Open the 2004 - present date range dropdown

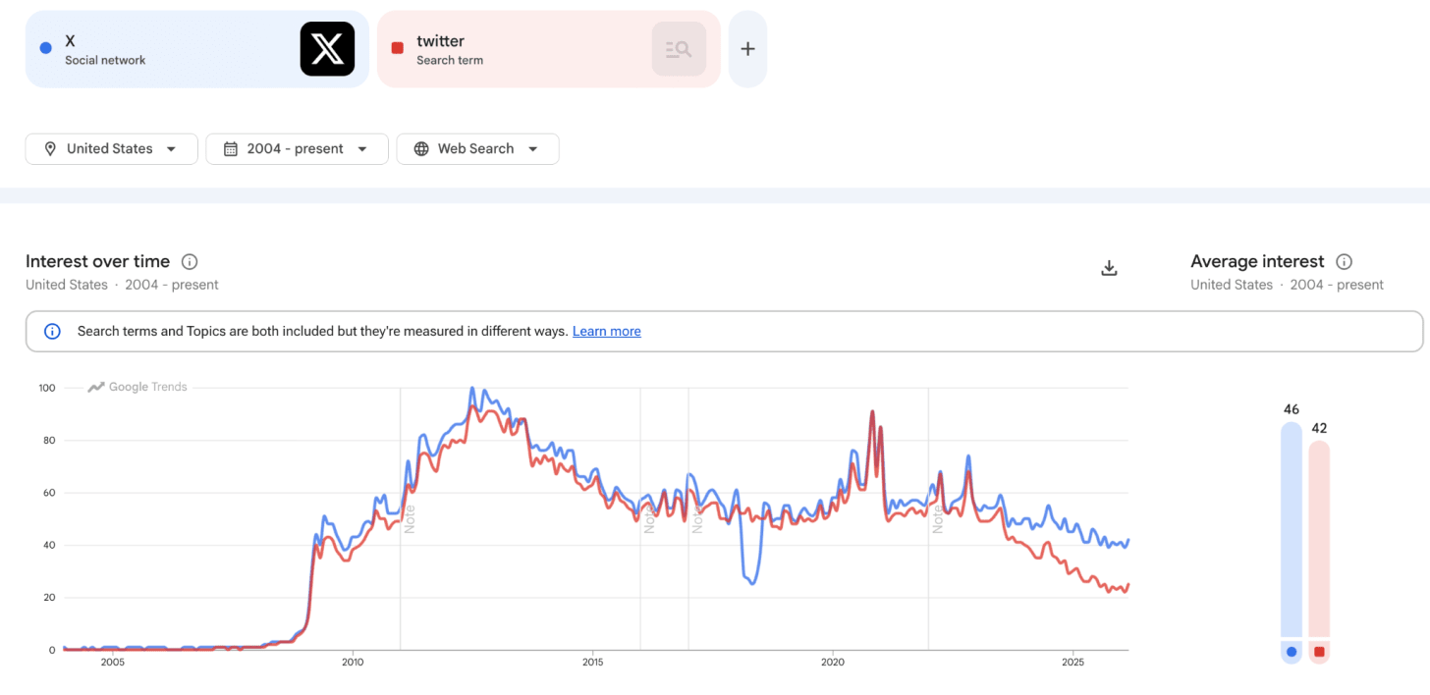coord(297,149)
